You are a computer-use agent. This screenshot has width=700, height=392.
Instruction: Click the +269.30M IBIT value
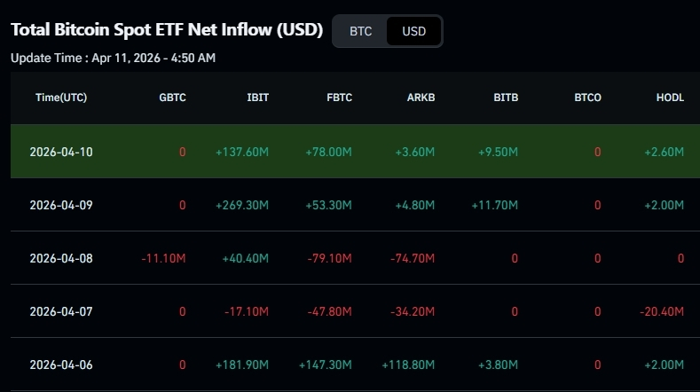[x=241, y=205]
